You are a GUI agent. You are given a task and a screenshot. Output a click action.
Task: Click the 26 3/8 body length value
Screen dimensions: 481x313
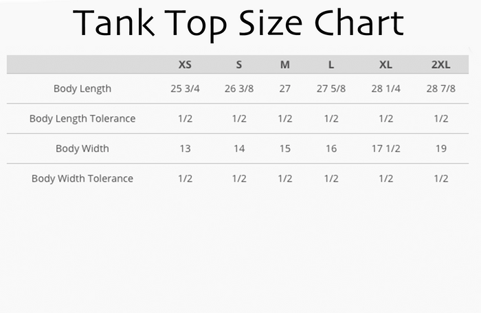[x=239, y=89]
